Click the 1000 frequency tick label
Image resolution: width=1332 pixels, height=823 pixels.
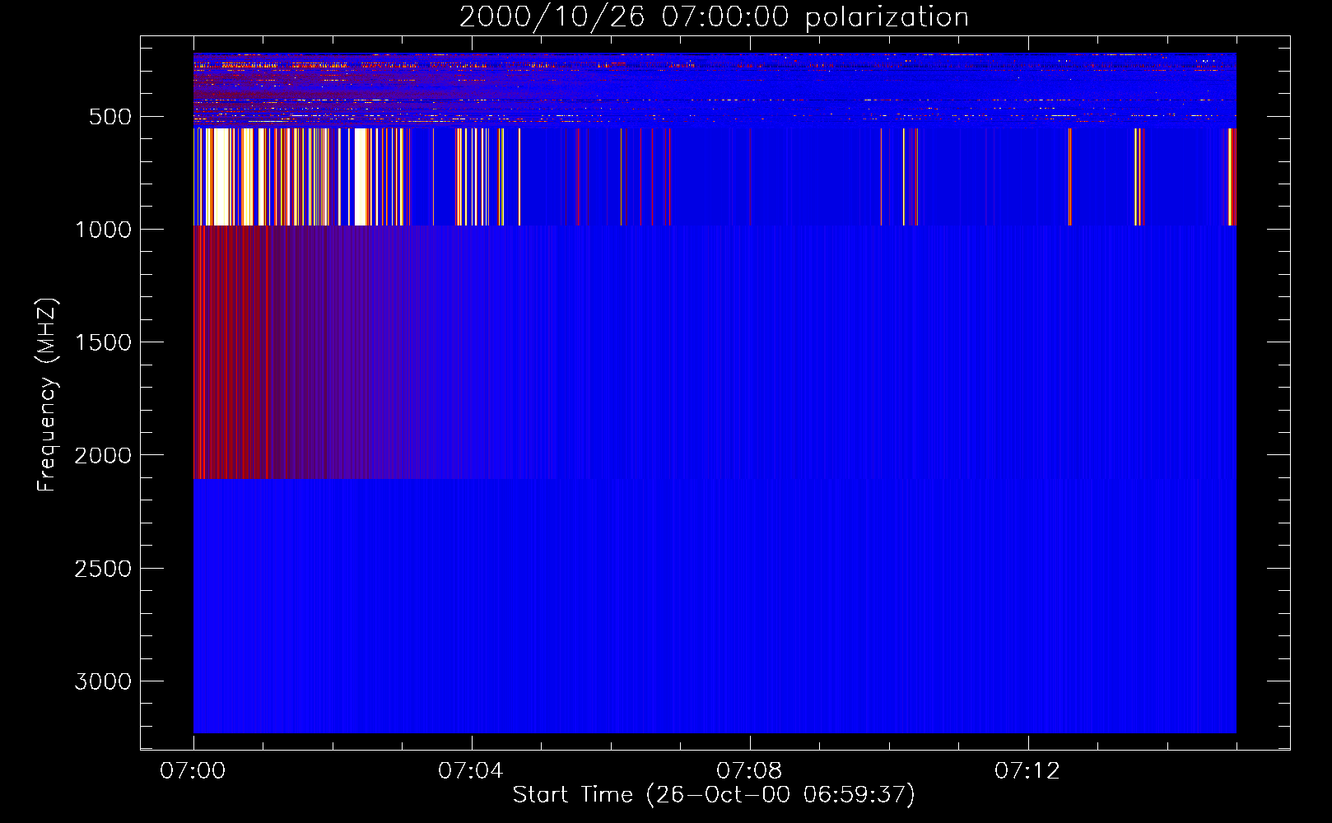tap(103, 230)
